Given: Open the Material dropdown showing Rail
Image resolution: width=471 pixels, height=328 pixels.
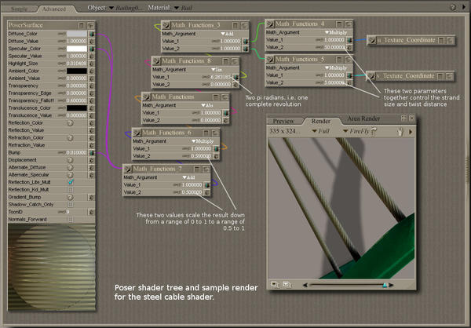Looking at the screenshot, I should pos(183,8).
